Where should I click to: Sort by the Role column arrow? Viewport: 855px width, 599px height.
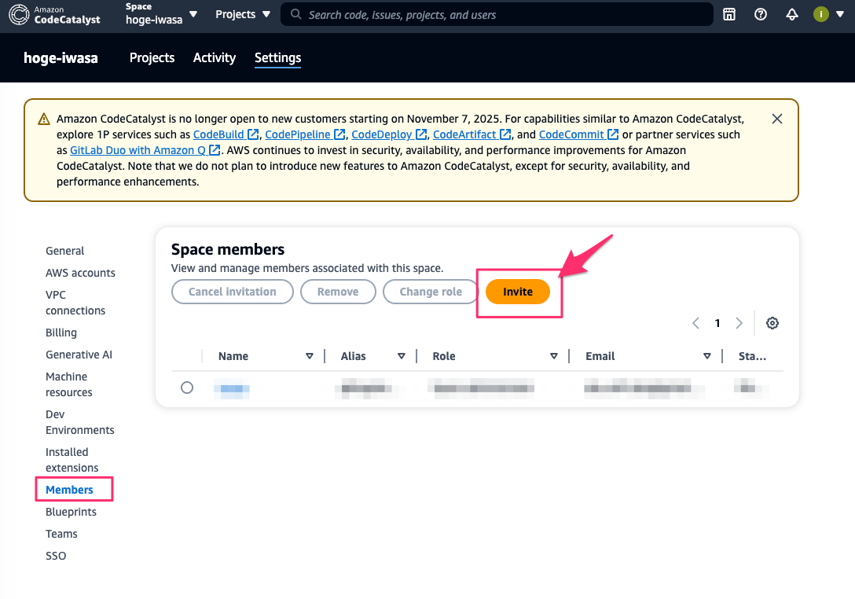[554, 356]
